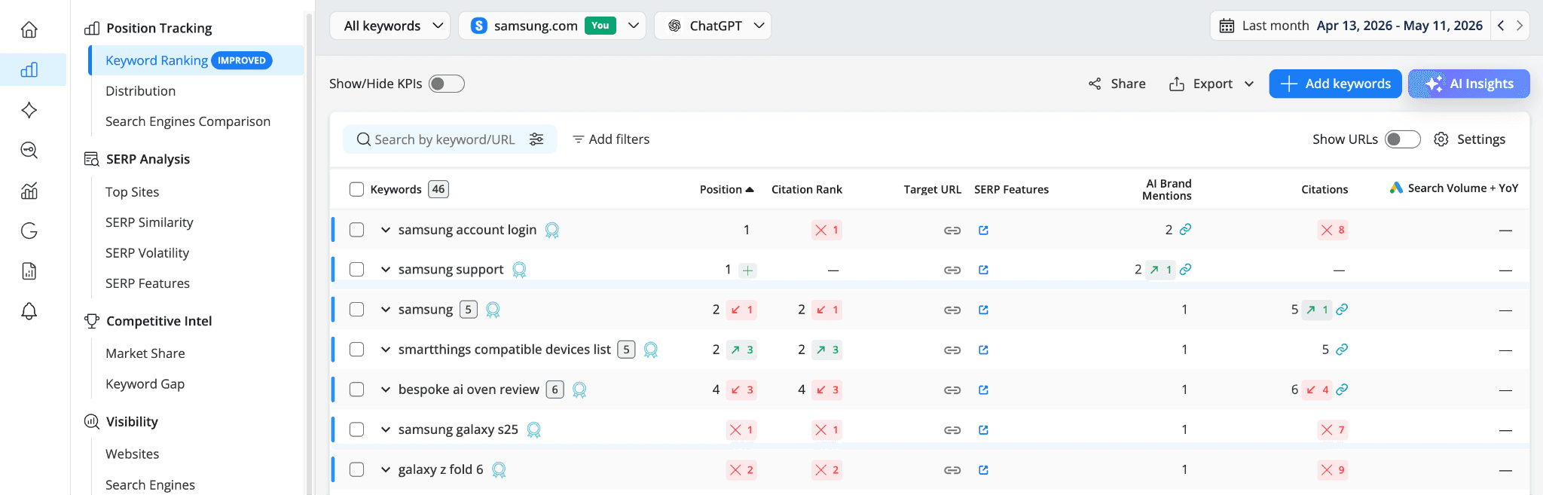This screenshot has height=495, width=1543.
Task: Open the samsung.com domain dropdown
Action: [x=552, y=26]
